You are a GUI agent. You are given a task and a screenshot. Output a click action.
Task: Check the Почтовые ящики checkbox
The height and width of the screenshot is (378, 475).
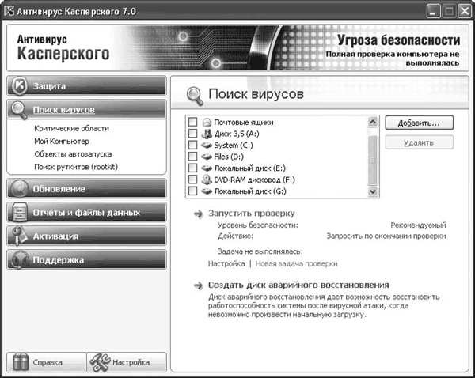pos(192,122)
